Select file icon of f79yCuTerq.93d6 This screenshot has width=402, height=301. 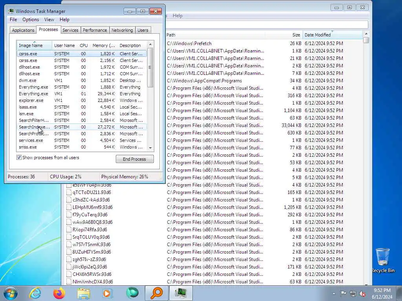click(69, 215)
